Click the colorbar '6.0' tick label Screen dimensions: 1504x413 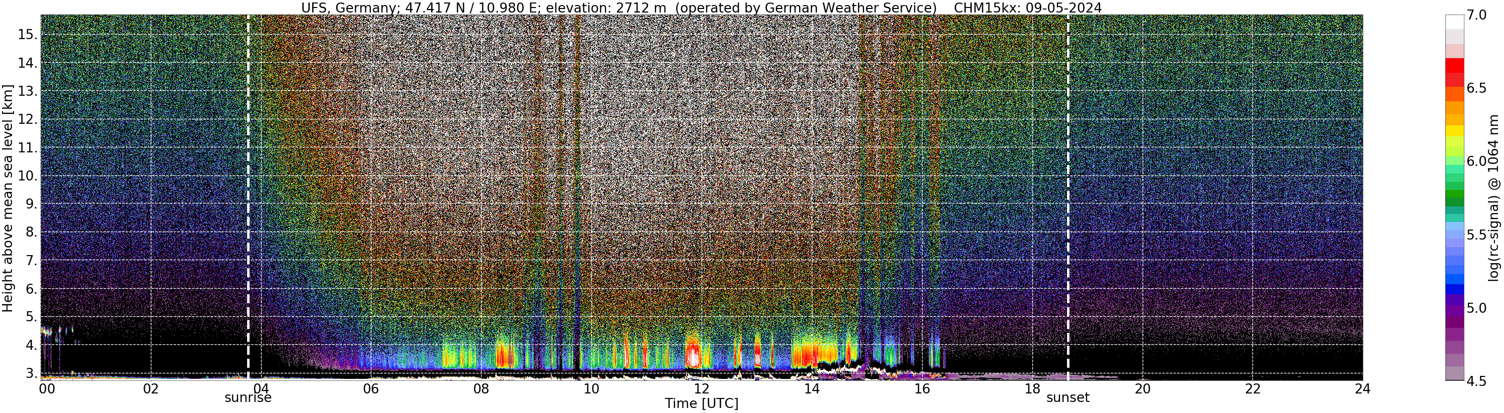coord(1476,161)
